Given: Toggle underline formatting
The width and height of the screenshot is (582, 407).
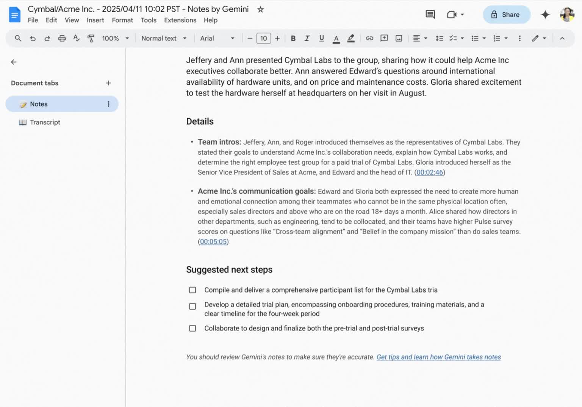Looking at the screenshot, I should pyautogui.click(x=321, y=38).
